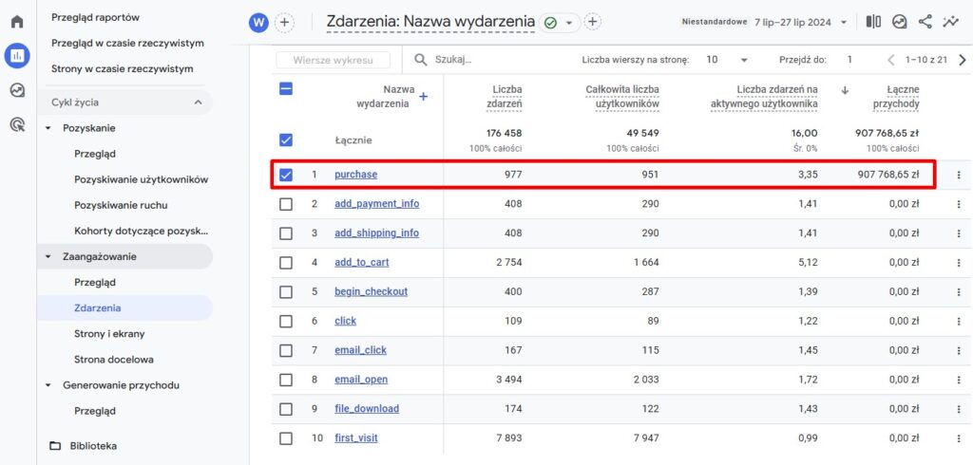The height and width of the screenshot is (465, 973).
Task: Uncheck the Łącznie totals checkbox
Action: coord(285,140)
